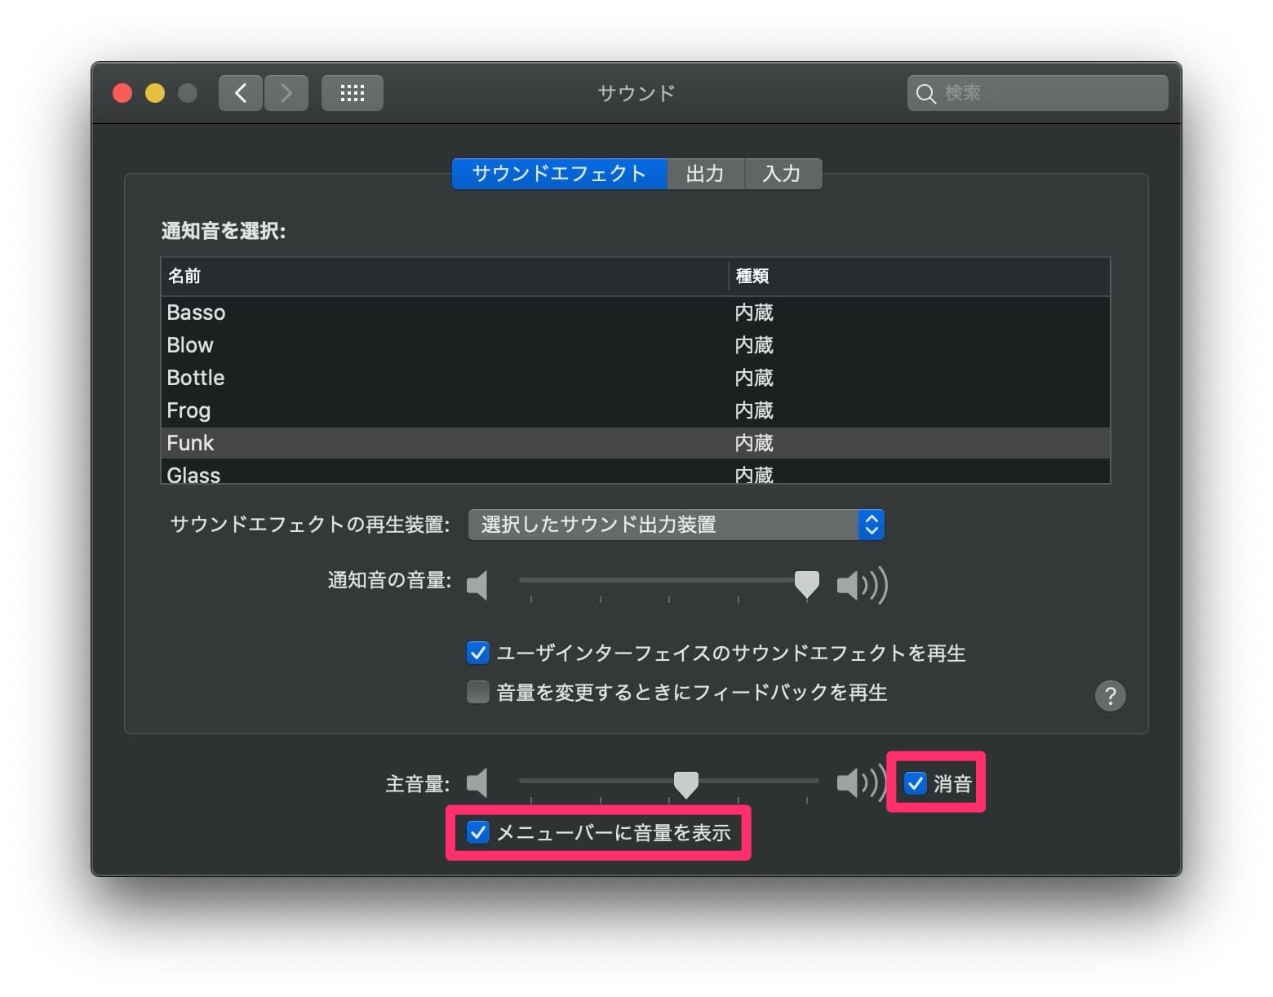This screenshot has height=997, width=1273.
Task: Click the loud speaker icon after the alert slider
Action: pos(861,584)
